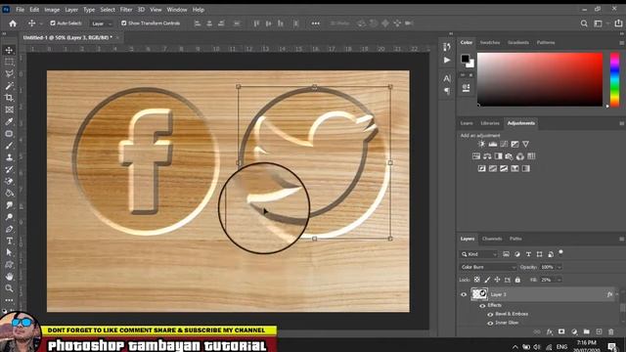Toggle the layer filter on/off switch
The width and height of the screenshot is (626, 352).
tap(560, 252)
